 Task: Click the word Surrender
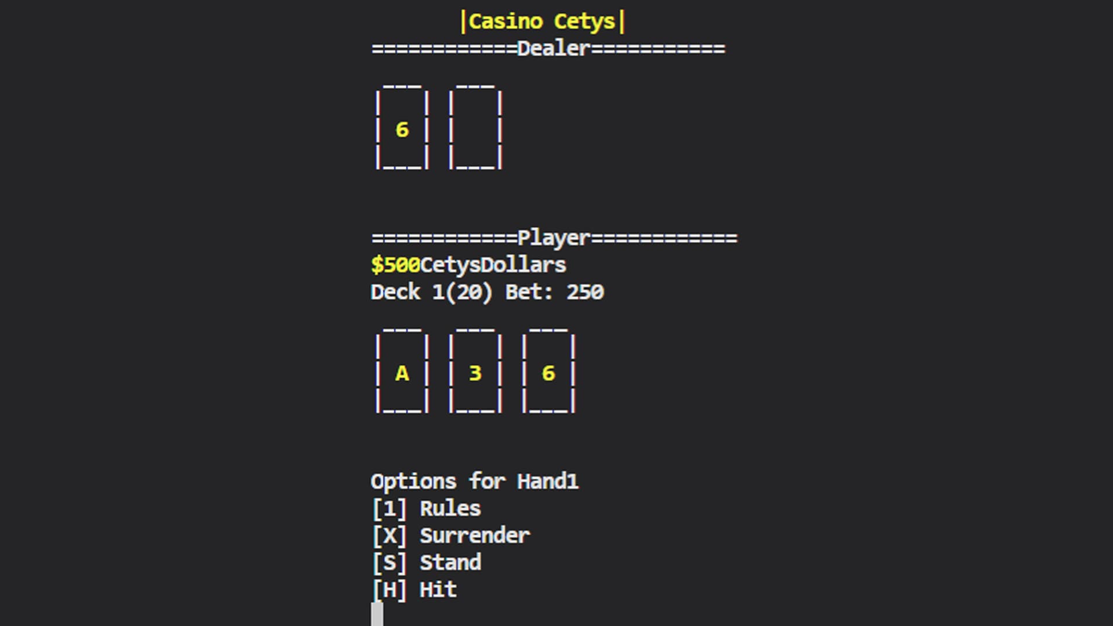click(475, 536)
